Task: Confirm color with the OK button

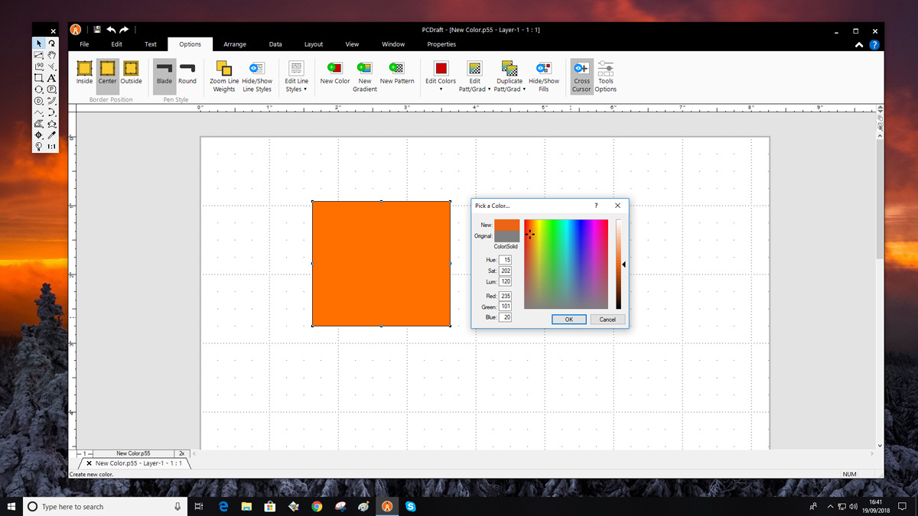Action: click(569, 319)
